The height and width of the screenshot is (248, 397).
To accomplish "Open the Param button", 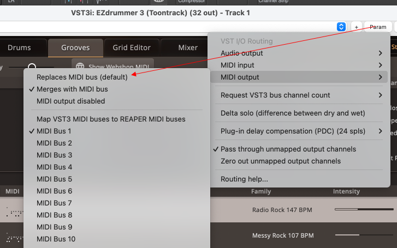I will click(378, 27).
